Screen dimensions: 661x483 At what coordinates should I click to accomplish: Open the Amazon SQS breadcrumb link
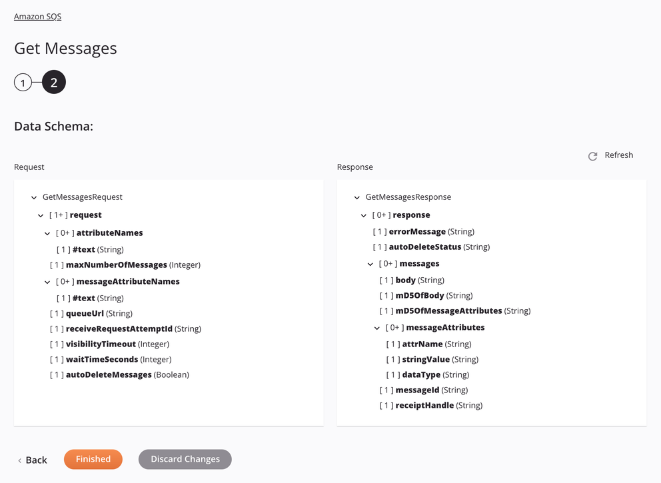tap(37, 16)
